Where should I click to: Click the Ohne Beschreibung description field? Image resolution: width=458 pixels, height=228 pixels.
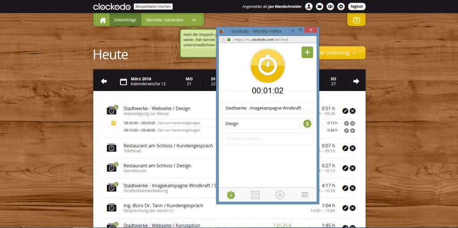click(x=267, y=138)
